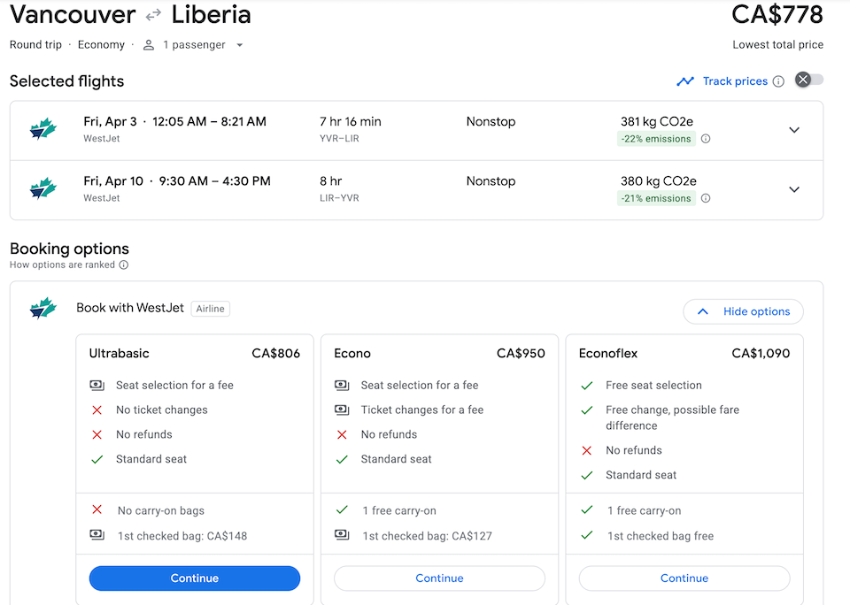Click WestJet logo in Booking options
The width and height of the screenshot is (850, 605).
coord(42,308)
